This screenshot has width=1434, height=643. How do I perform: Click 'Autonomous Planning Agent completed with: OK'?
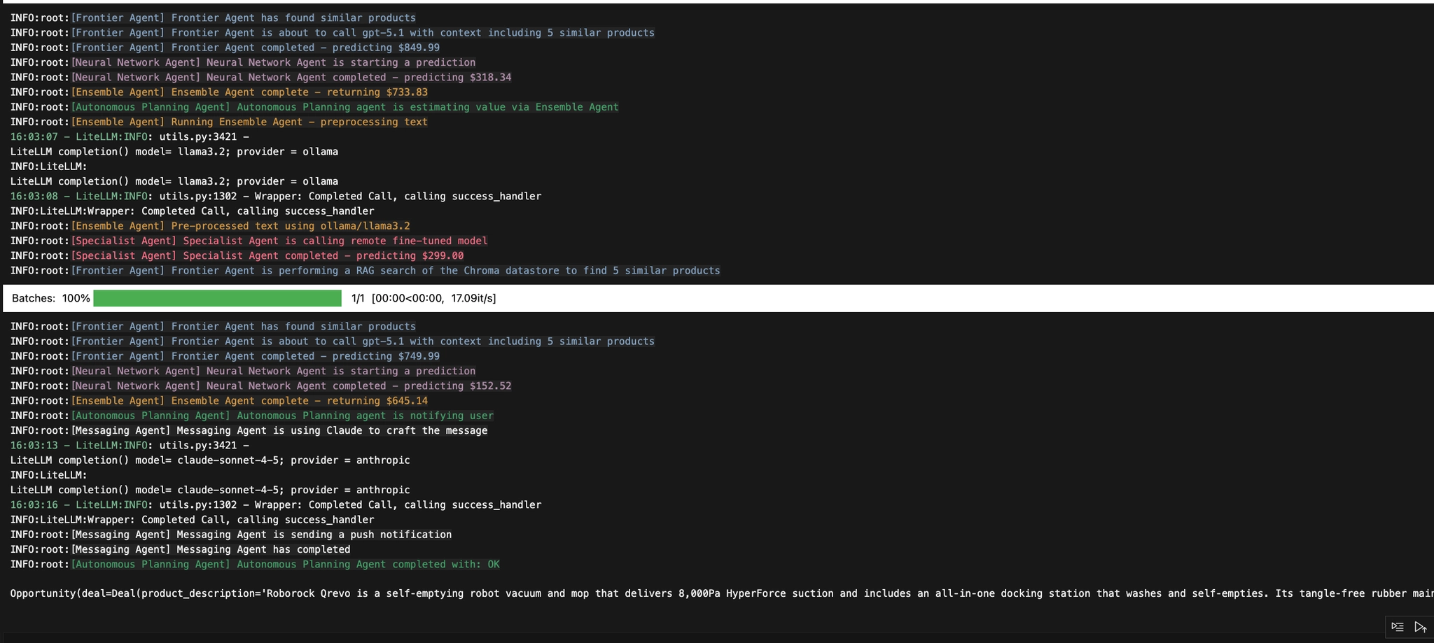tap(255, 564)
